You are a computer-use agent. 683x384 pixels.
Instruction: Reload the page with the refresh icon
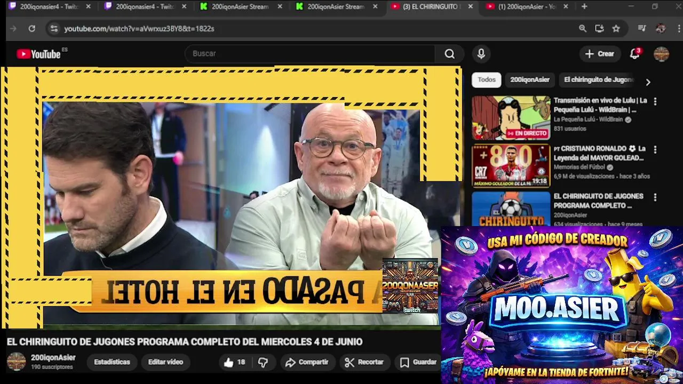point(32,29)
